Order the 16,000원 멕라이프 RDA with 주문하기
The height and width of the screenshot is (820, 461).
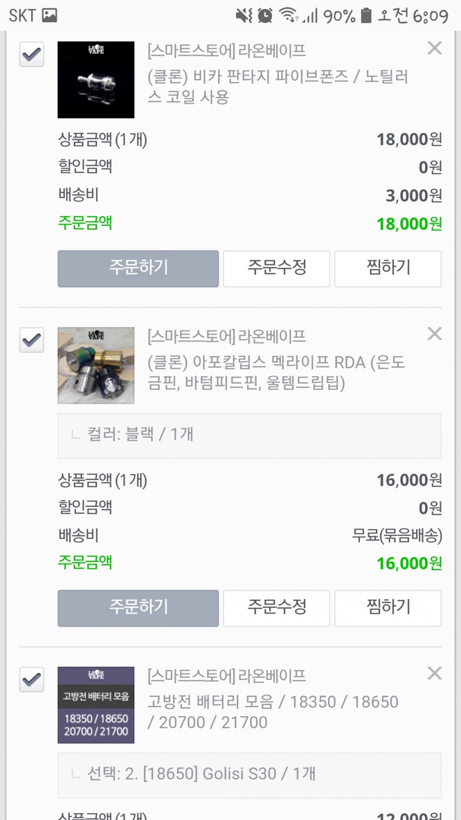point(138,608)
